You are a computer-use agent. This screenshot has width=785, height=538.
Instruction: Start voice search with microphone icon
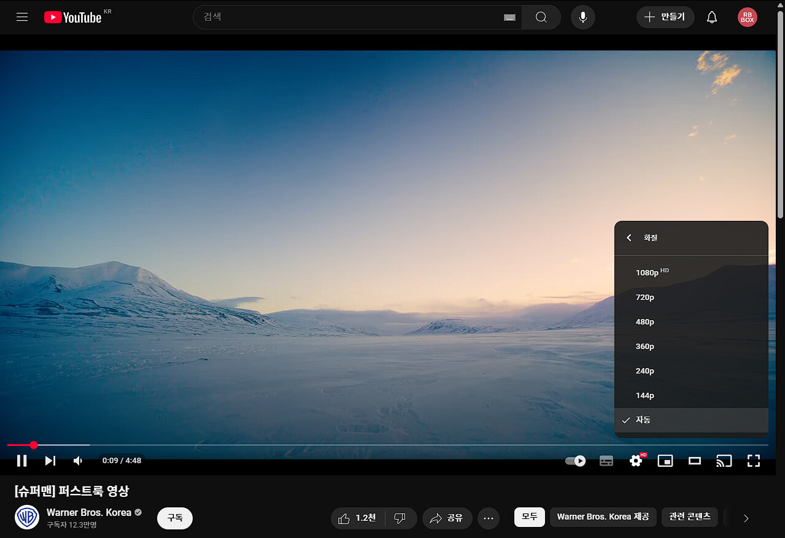(582, 17)
